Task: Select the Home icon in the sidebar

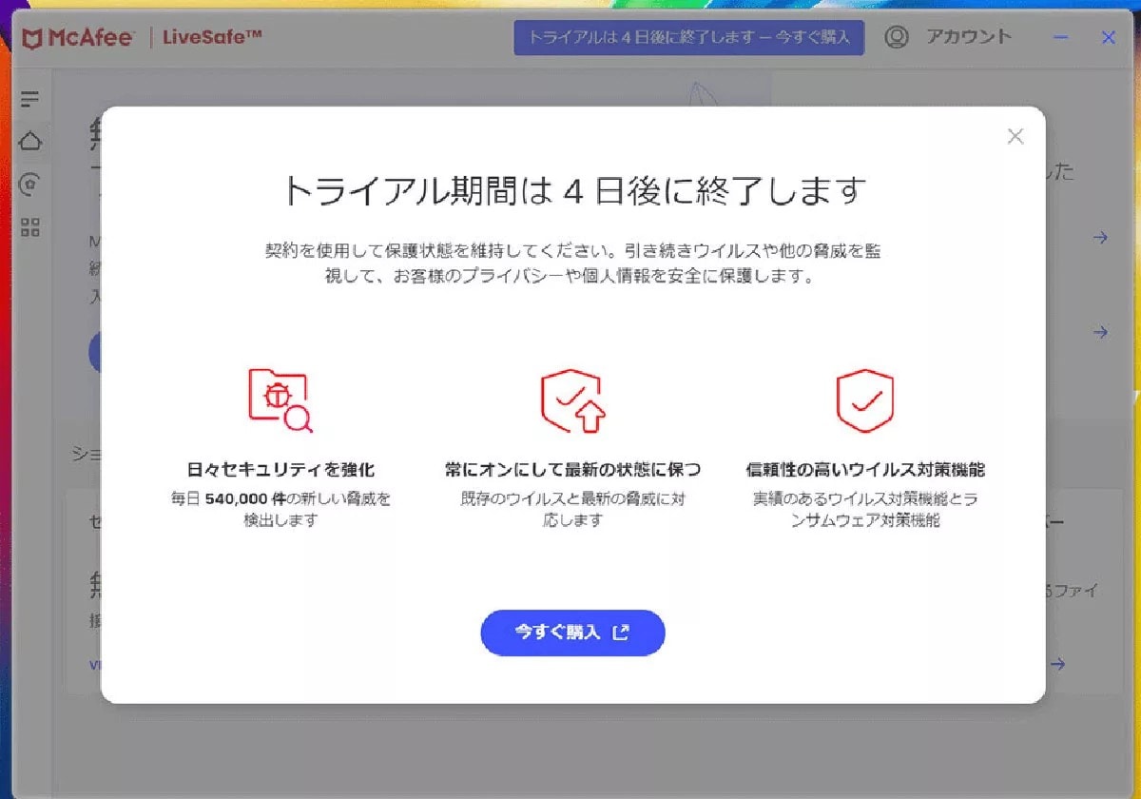Action: [x=31, y=141]
